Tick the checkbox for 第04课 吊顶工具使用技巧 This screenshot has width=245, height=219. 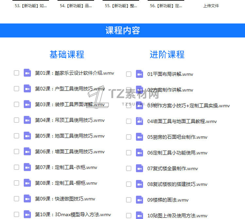click(16, 120)
